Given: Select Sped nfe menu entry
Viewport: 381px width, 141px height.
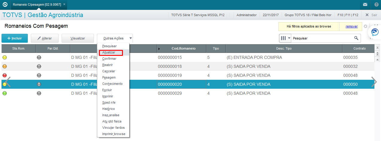Looking at the screenshot, I should tap(109, 102).
